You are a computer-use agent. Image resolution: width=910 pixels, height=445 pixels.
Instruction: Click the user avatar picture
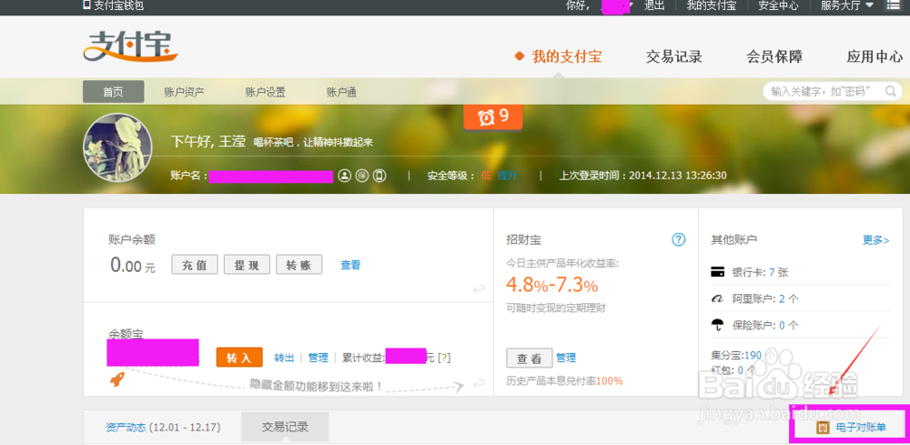pyautogui.click(x=117, y=147)
